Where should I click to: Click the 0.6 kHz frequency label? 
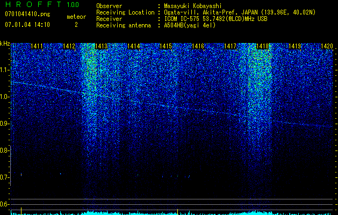coord(4,204)
